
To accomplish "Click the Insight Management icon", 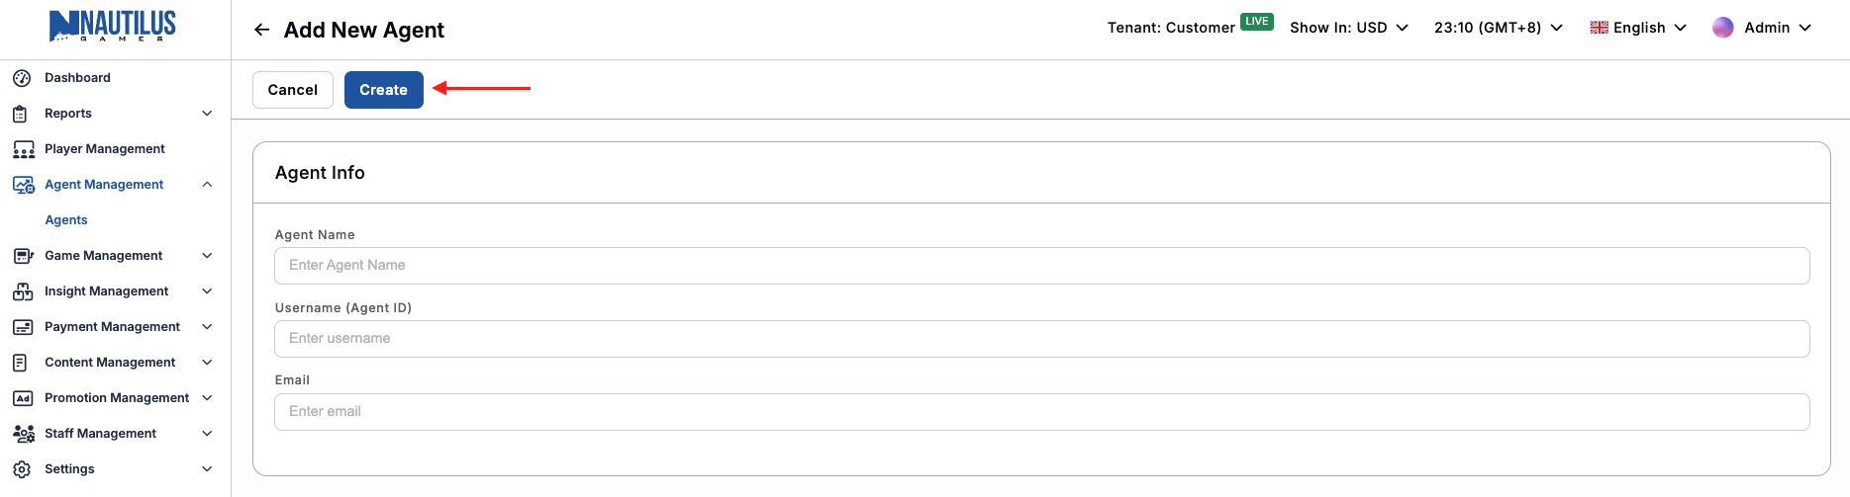I will 23,291.
